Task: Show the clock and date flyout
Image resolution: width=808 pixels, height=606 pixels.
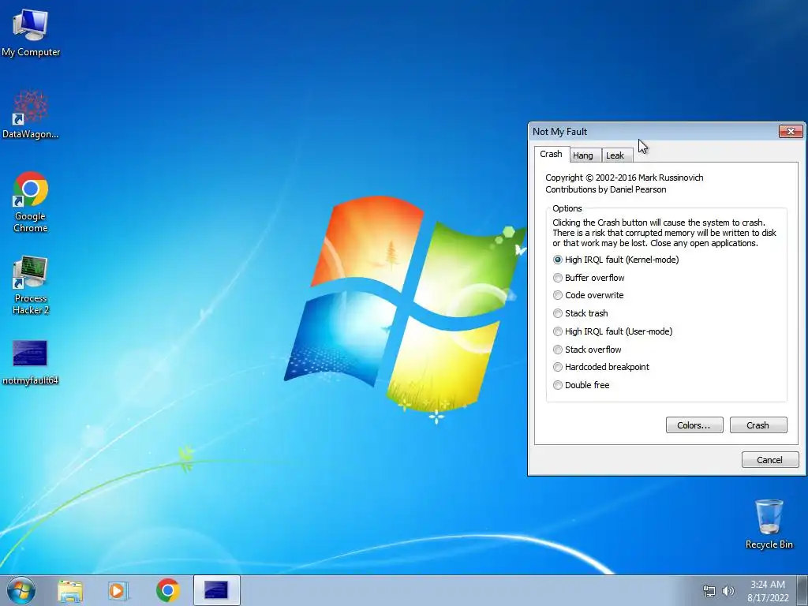Action: click(767, 591)
